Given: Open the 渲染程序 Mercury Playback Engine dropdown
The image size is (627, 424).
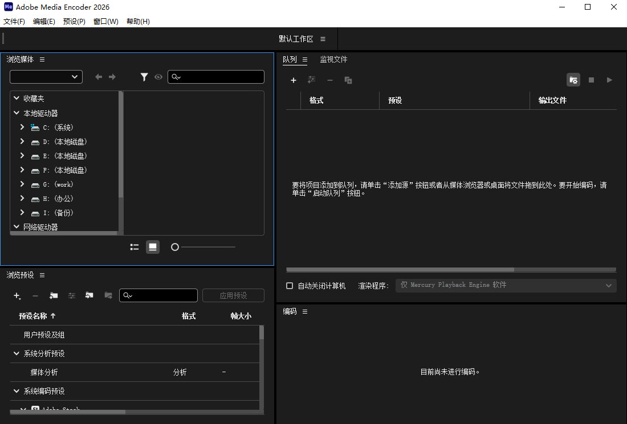Looking at the screenshot, I should click(x=506, y=285).
